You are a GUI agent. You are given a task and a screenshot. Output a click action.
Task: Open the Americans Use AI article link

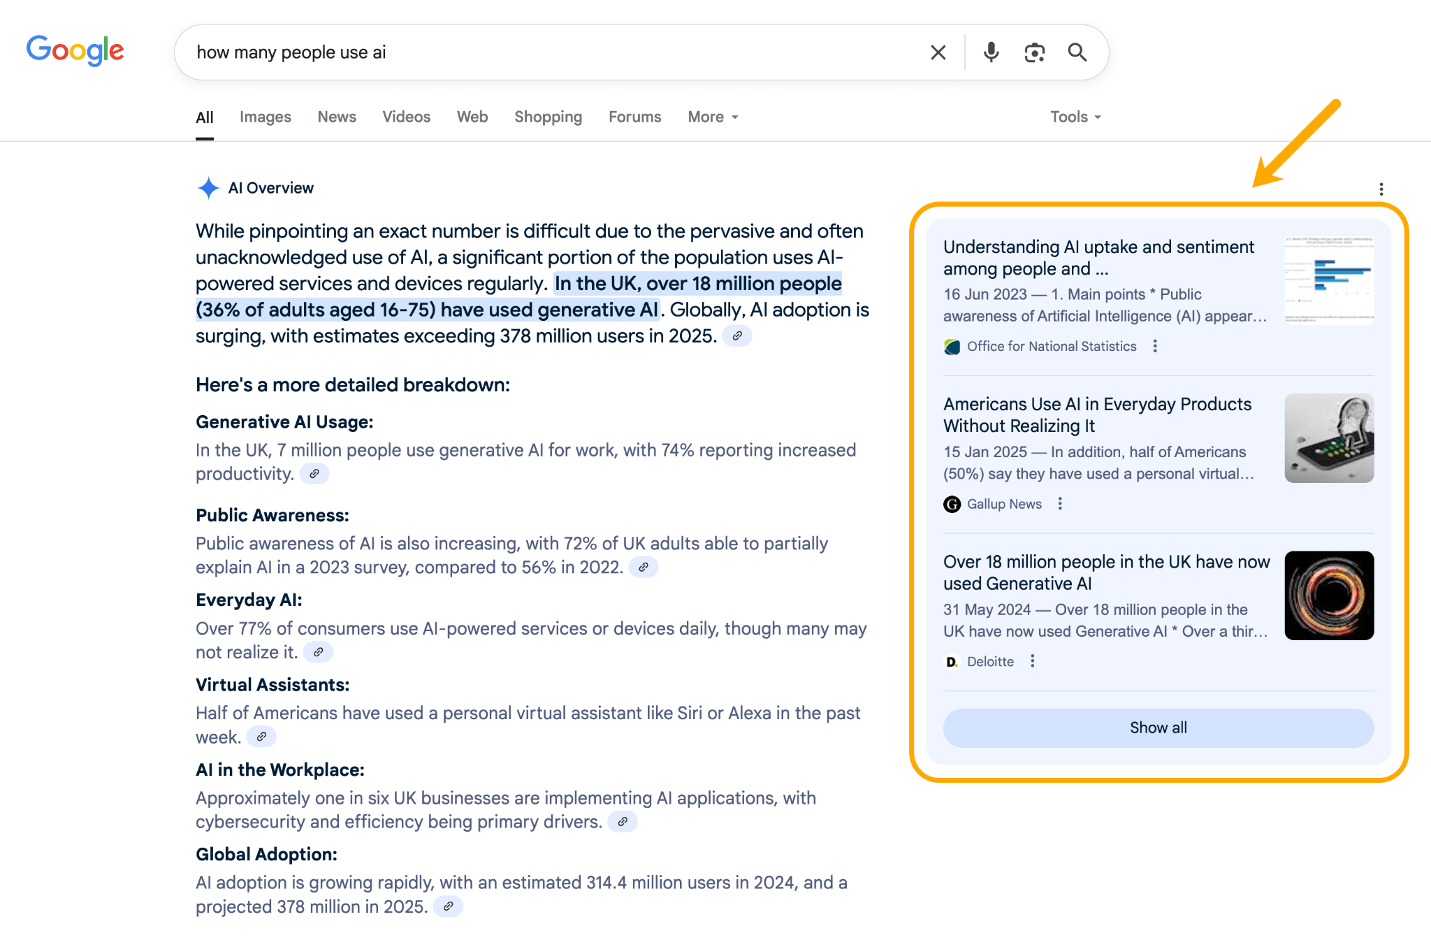point(1097,414)
